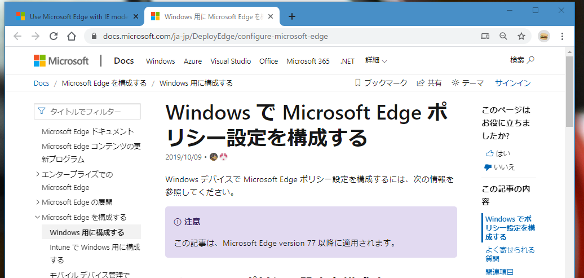Open a new tab with the plus button
This screenshot has width=584, height=278.
(x=292, y=16)
